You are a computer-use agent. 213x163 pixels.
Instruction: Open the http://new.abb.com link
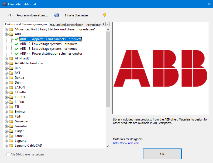126,143
